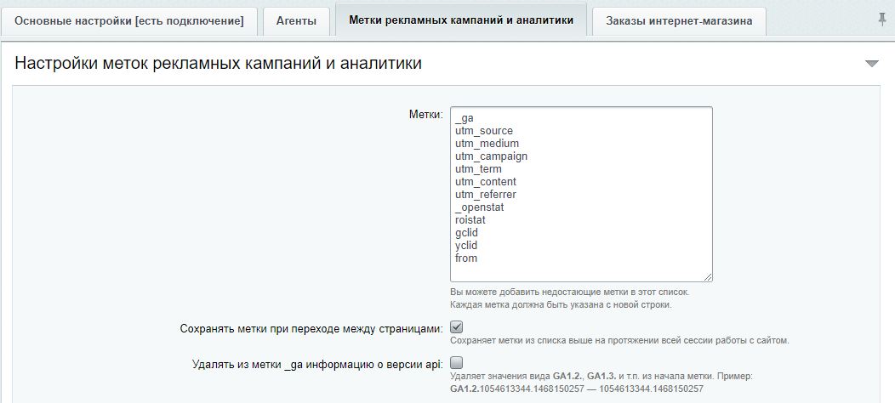Click the Настройки меток section heading
This screenshot has width=895, height=403.
point(219,64)
